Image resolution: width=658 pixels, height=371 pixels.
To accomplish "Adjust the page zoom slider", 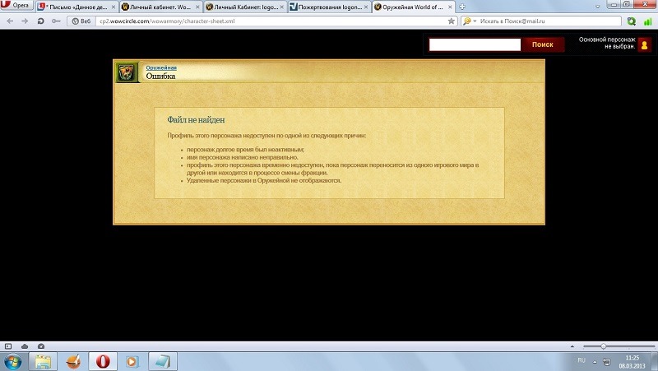I will tap(604, 346).
